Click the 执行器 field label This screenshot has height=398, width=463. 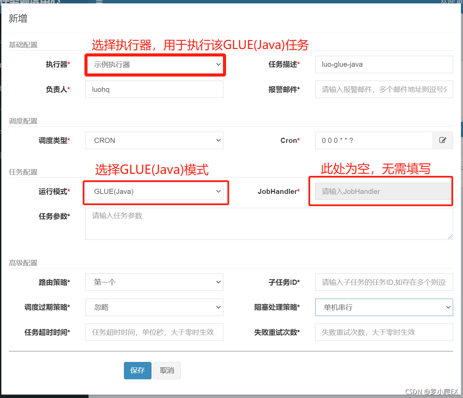click(58, 64)
